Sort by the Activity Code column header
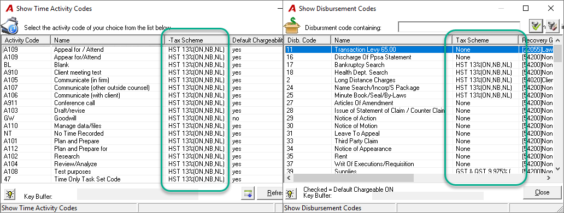 (26, 40)
